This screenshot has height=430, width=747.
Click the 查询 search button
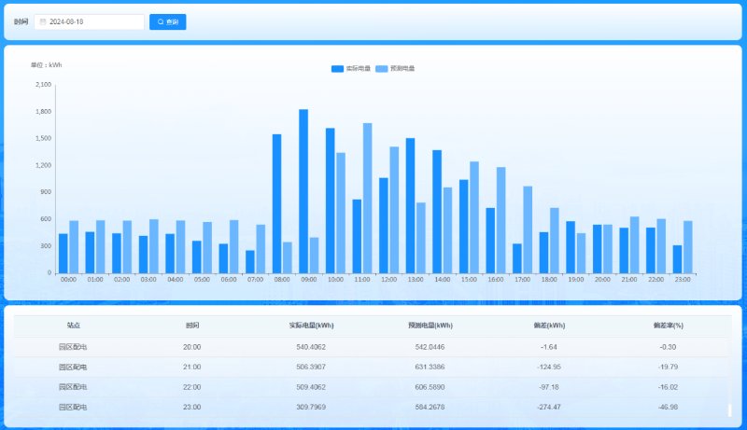(x=168, y=21)
